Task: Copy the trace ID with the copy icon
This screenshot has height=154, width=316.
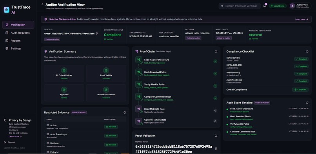Action: pos(97,34)
